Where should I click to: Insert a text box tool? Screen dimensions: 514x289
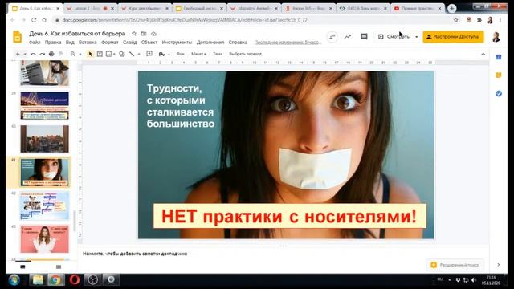tap(100, 54)
